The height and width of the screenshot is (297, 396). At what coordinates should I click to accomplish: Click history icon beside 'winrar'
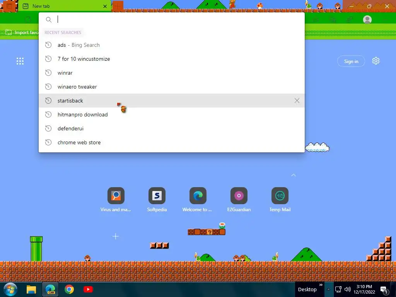point(48,73)
